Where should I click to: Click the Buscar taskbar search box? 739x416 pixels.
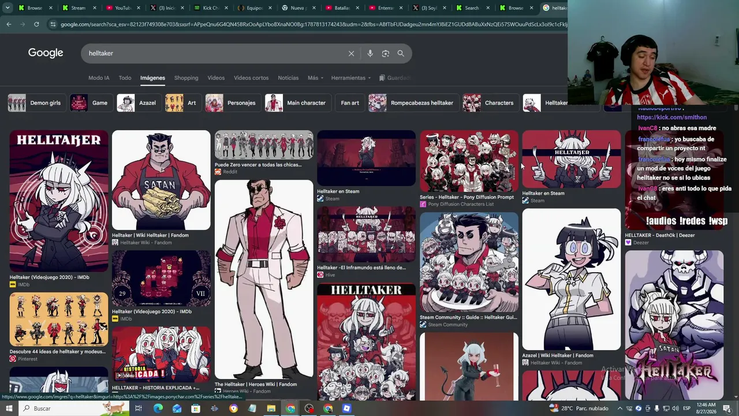75,408
